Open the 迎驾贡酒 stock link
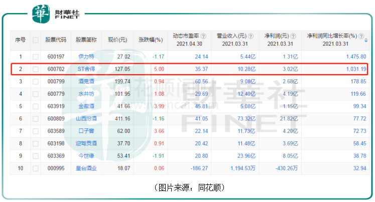This screenshot has height=202, width=375. 86,143
